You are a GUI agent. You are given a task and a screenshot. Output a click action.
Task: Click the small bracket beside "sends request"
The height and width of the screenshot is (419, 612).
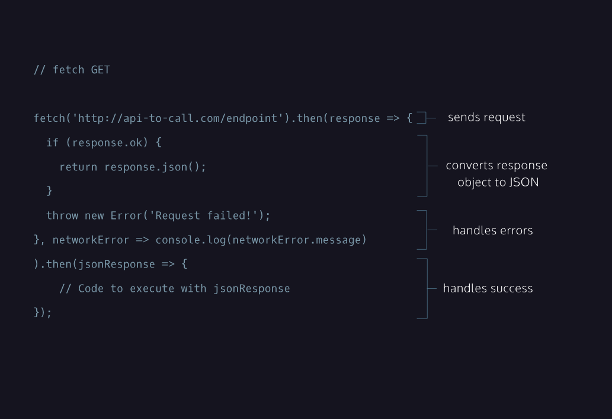click(423, 118)
